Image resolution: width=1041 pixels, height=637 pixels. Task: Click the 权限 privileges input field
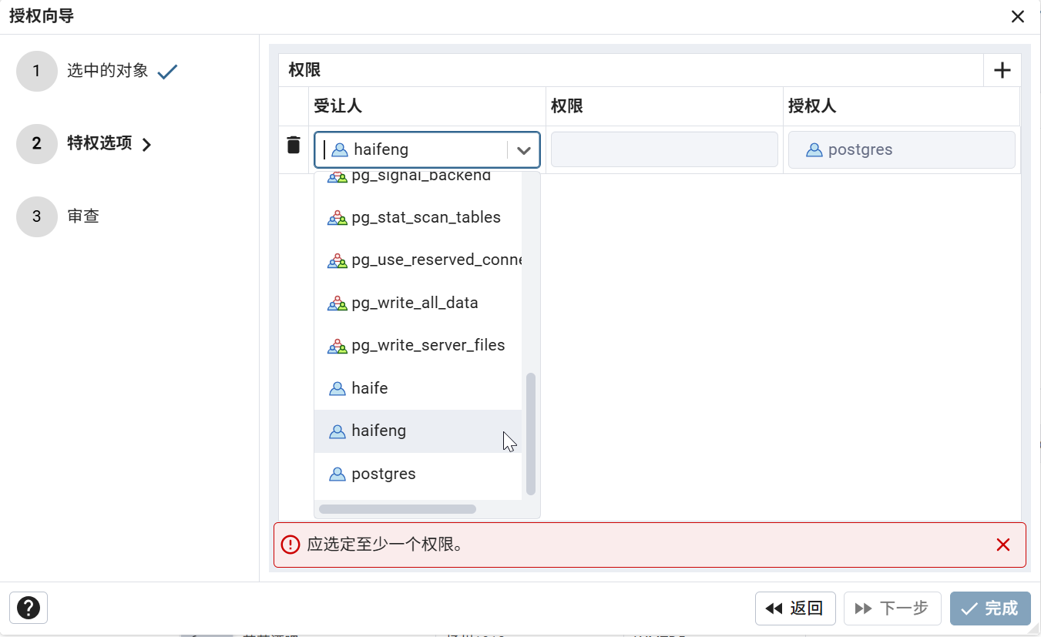pyautogui.click(x=664, y=149)
